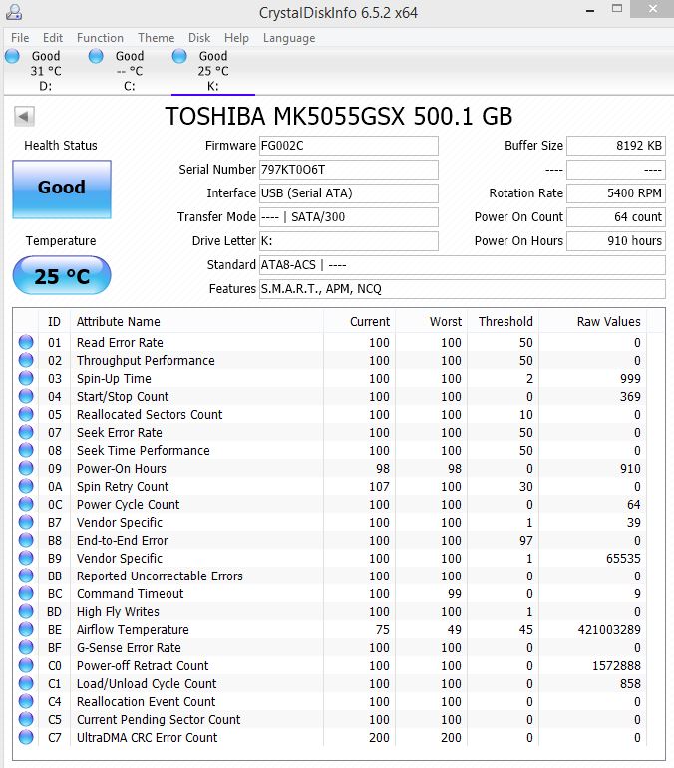This screenshot has height=768, width=674.
Task: Click the Interface field USB (Serial ATA)
Action: coord(349,193)
